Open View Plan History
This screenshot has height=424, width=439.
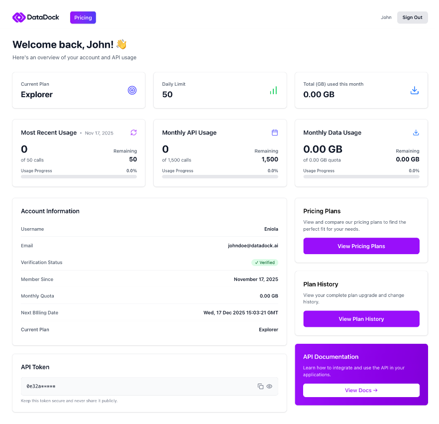[361, 319]
